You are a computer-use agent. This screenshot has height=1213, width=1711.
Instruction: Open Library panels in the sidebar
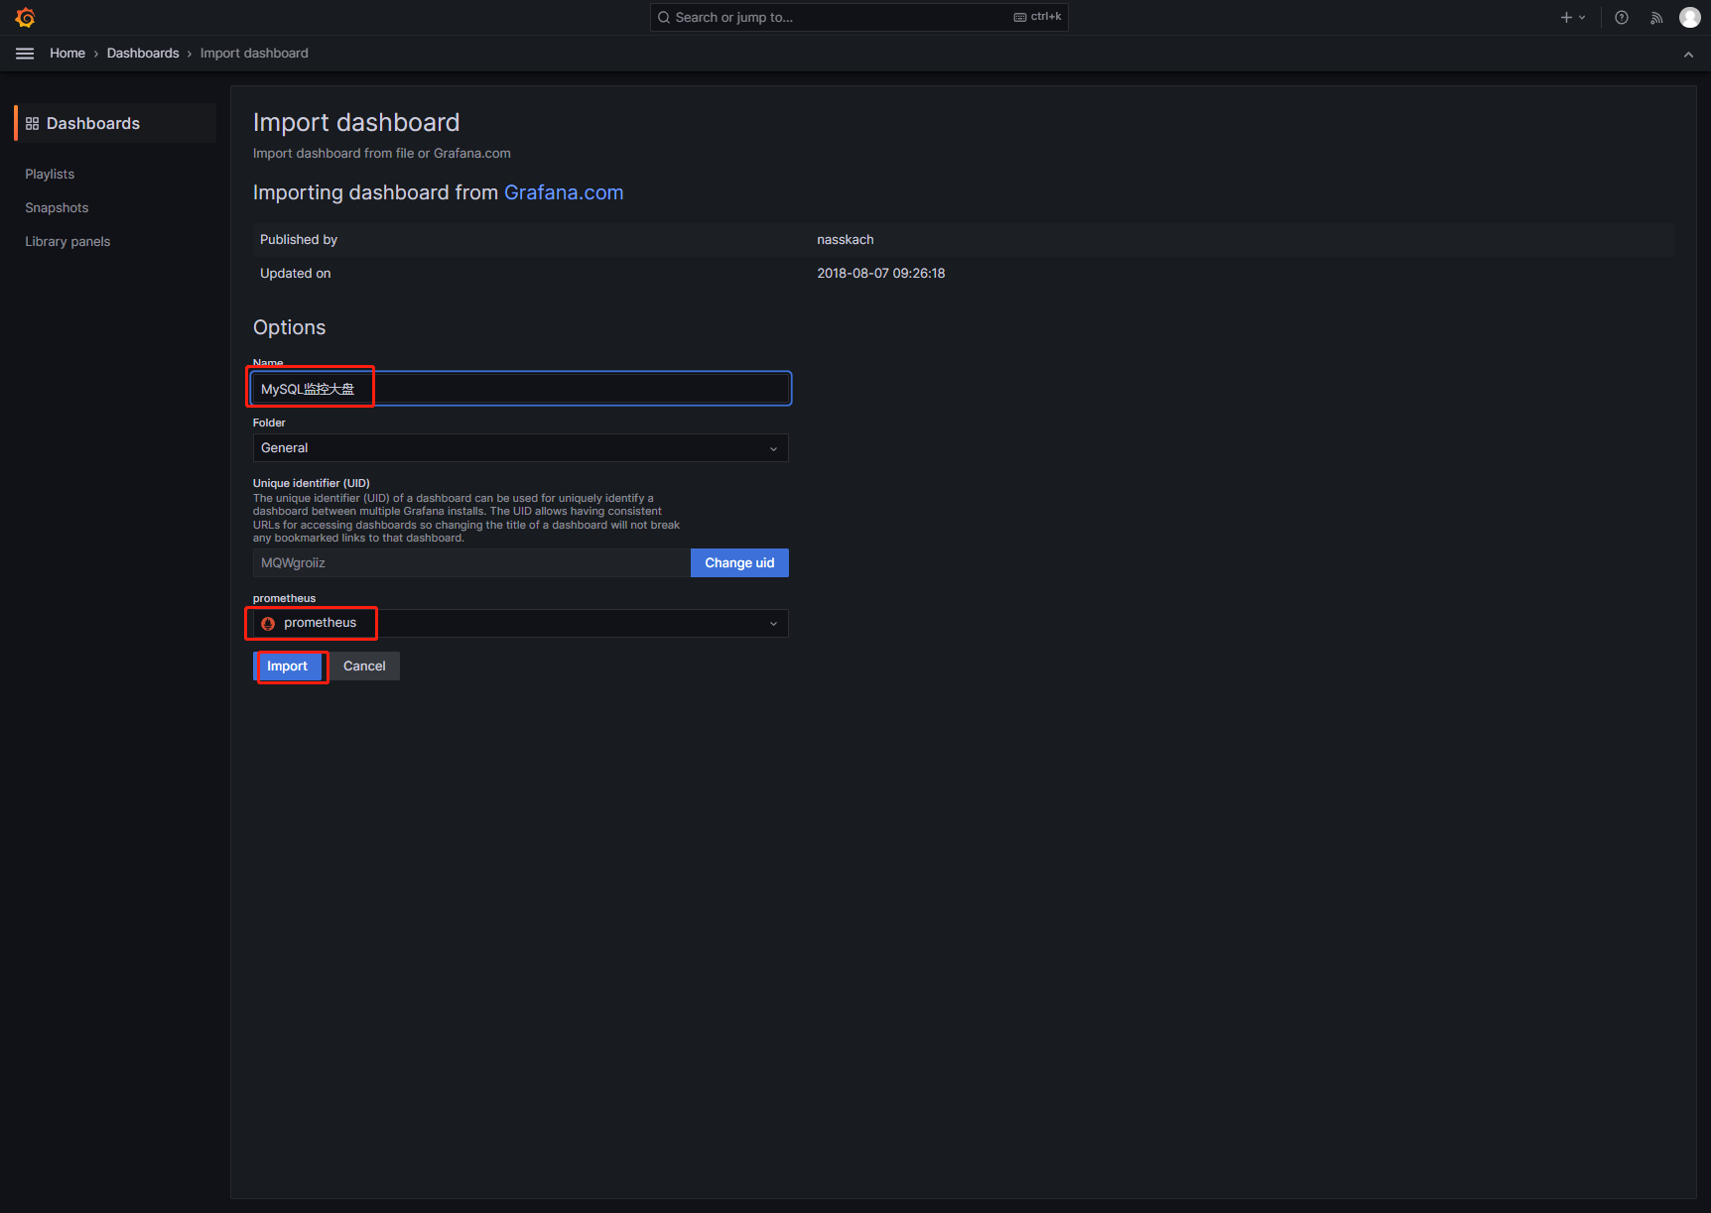[x=67, y=242]
